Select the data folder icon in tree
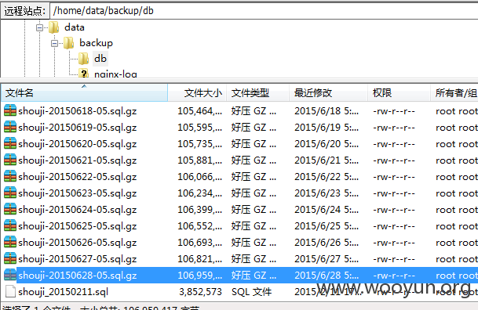 pyautogui.click(x=54, y=27)
